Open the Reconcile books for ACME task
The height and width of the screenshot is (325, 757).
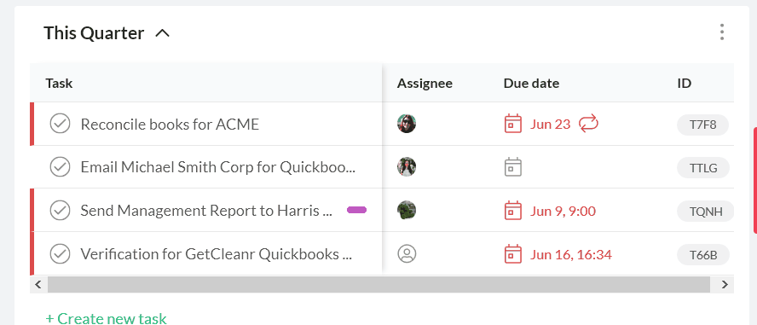click(x=170, y=124)
